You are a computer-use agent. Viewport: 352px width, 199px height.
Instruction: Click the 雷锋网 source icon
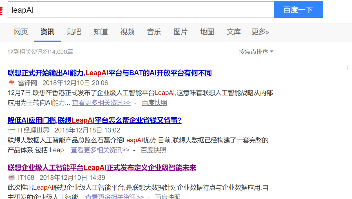pos(11,82)
